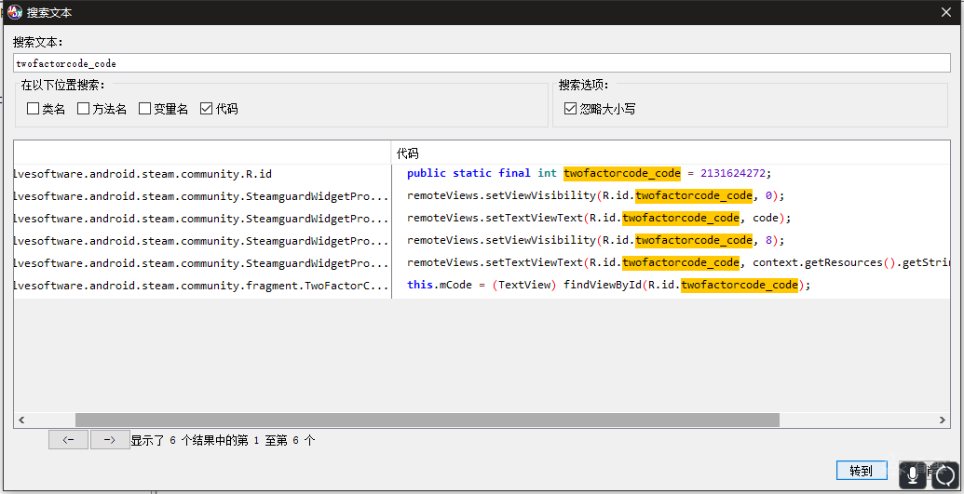Close the 搜索文本 dialog window
This screenshot has height=494, width=964.
[946, 12]
